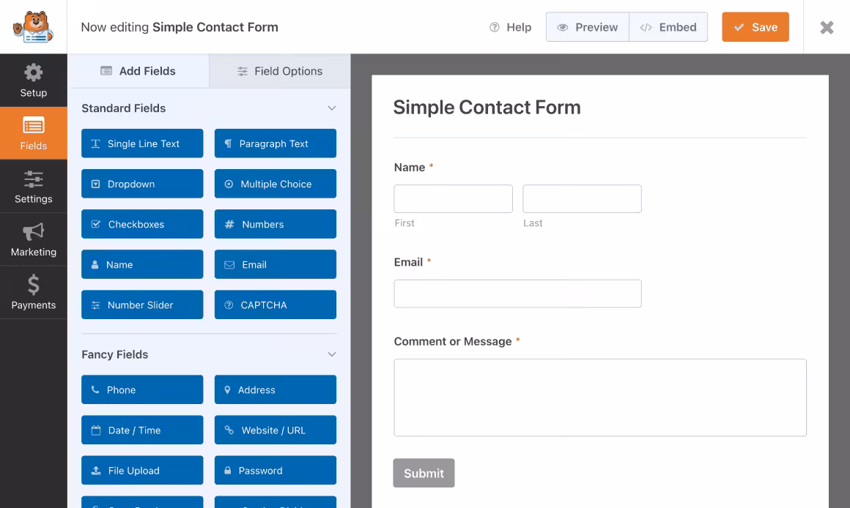Viewport: 850px width, 508px height.
Task: Open the Payments panel in the sidebar
Action: (x=34, y=292)
